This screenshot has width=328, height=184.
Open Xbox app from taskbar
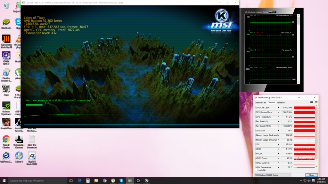click(x=146, y=181)
